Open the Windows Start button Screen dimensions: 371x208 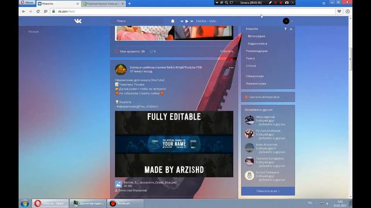[24, 203]
